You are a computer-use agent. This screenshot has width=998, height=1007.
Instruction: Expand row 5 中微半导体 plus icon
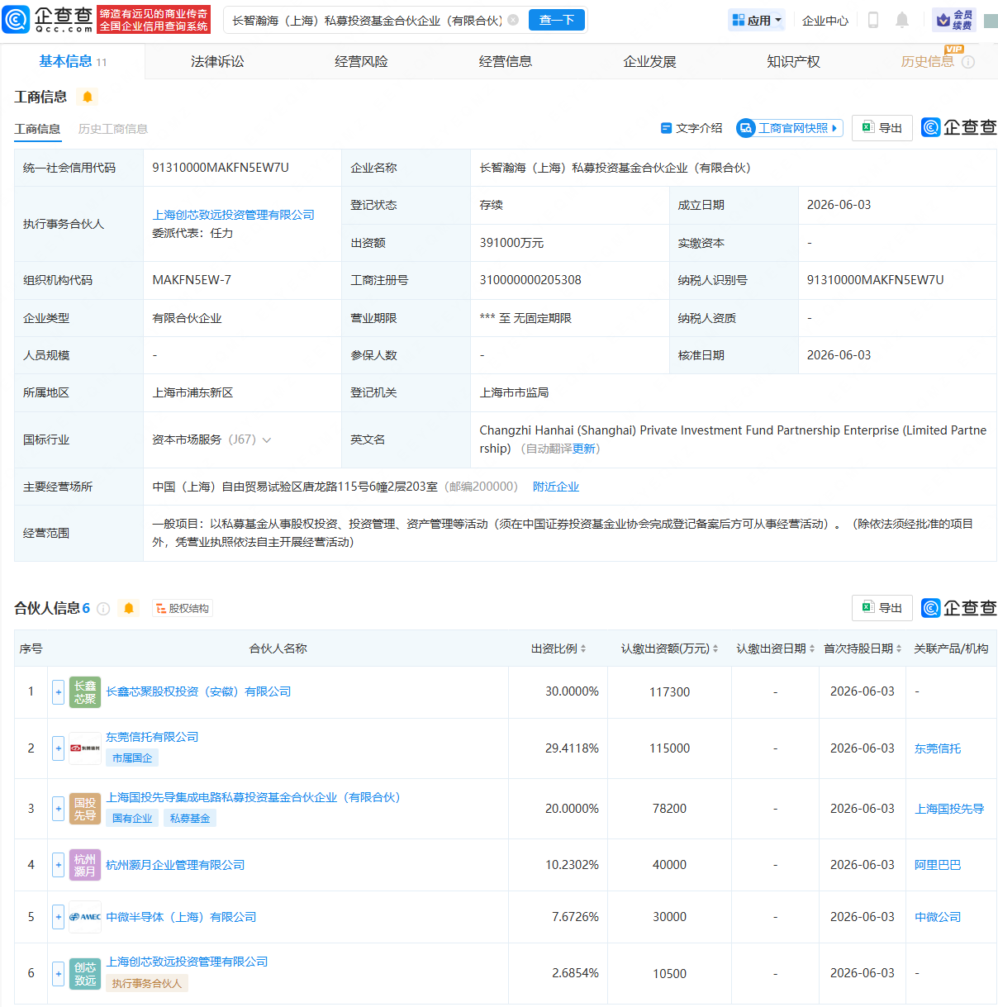pyautogui.click(x=58, y=917)
